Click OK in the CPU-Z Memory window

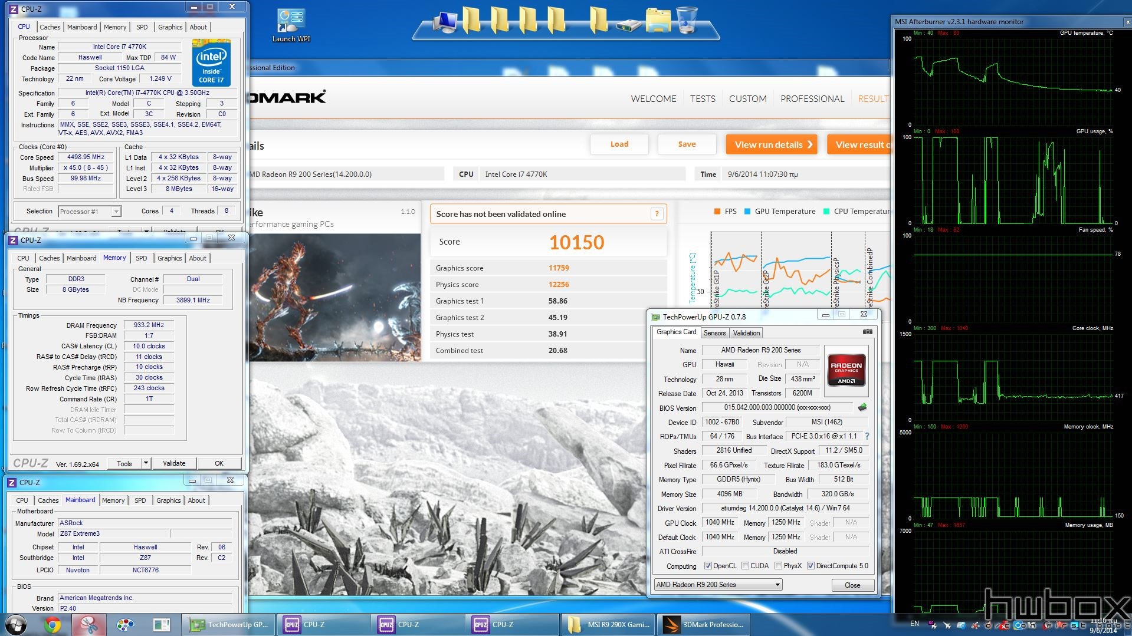[219, 463]
